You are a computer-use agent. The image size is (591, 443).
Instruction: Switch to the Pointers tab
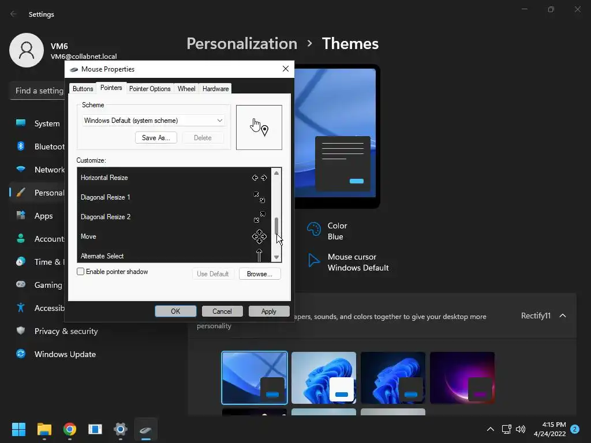(x=111, y=88)
